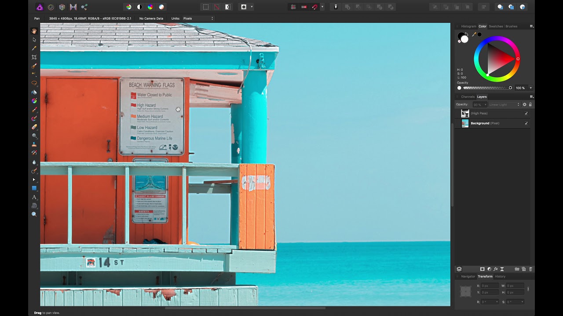Select the Flood Select wand tool
The height and width of the screenshot is (316, 563).
click(34, 75)
